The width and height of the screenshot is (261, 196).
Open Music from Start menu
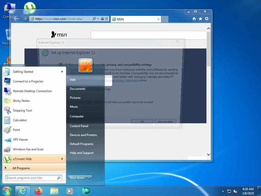(74, 107)
